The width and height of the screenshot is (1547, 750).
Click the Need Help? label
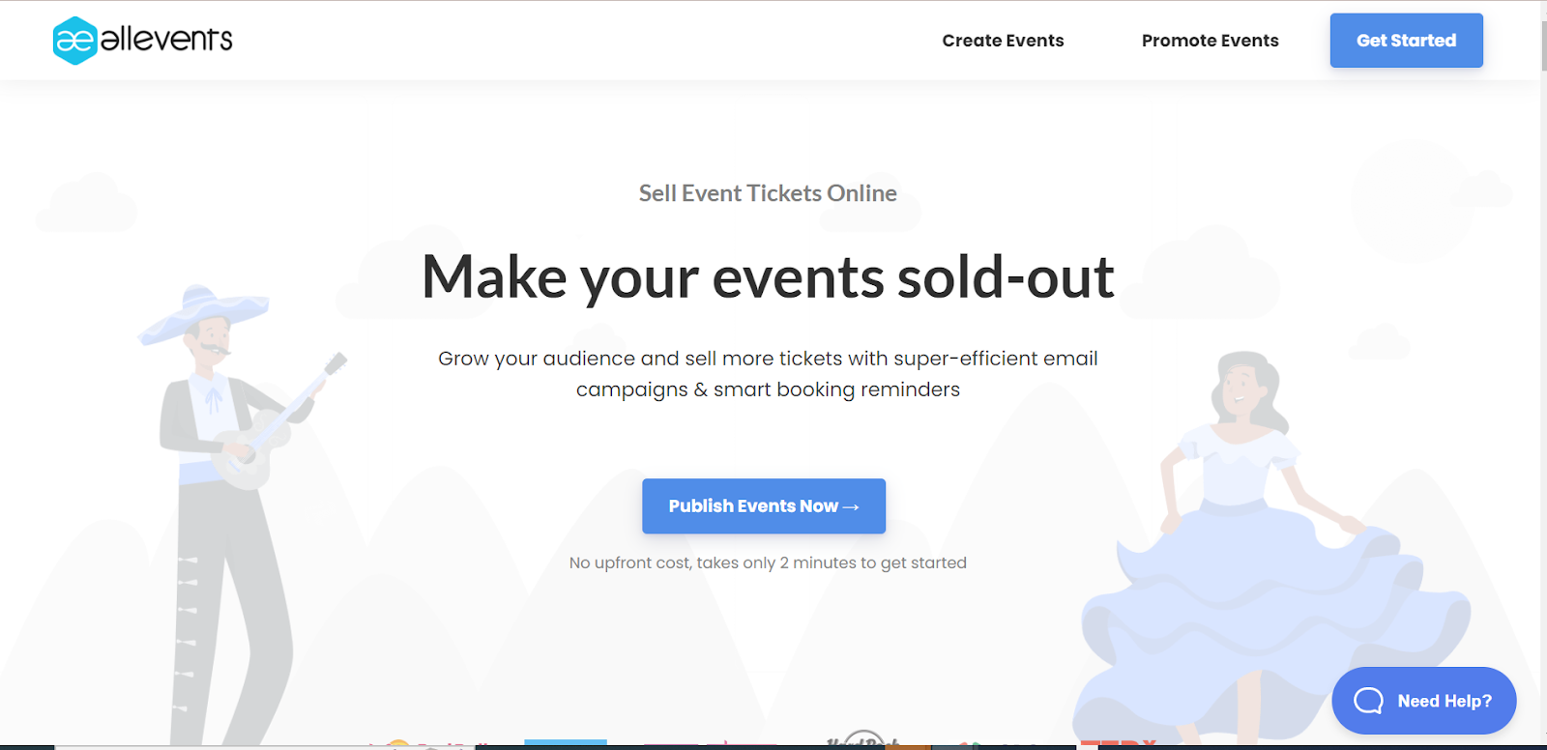(x=1445, y=701)
